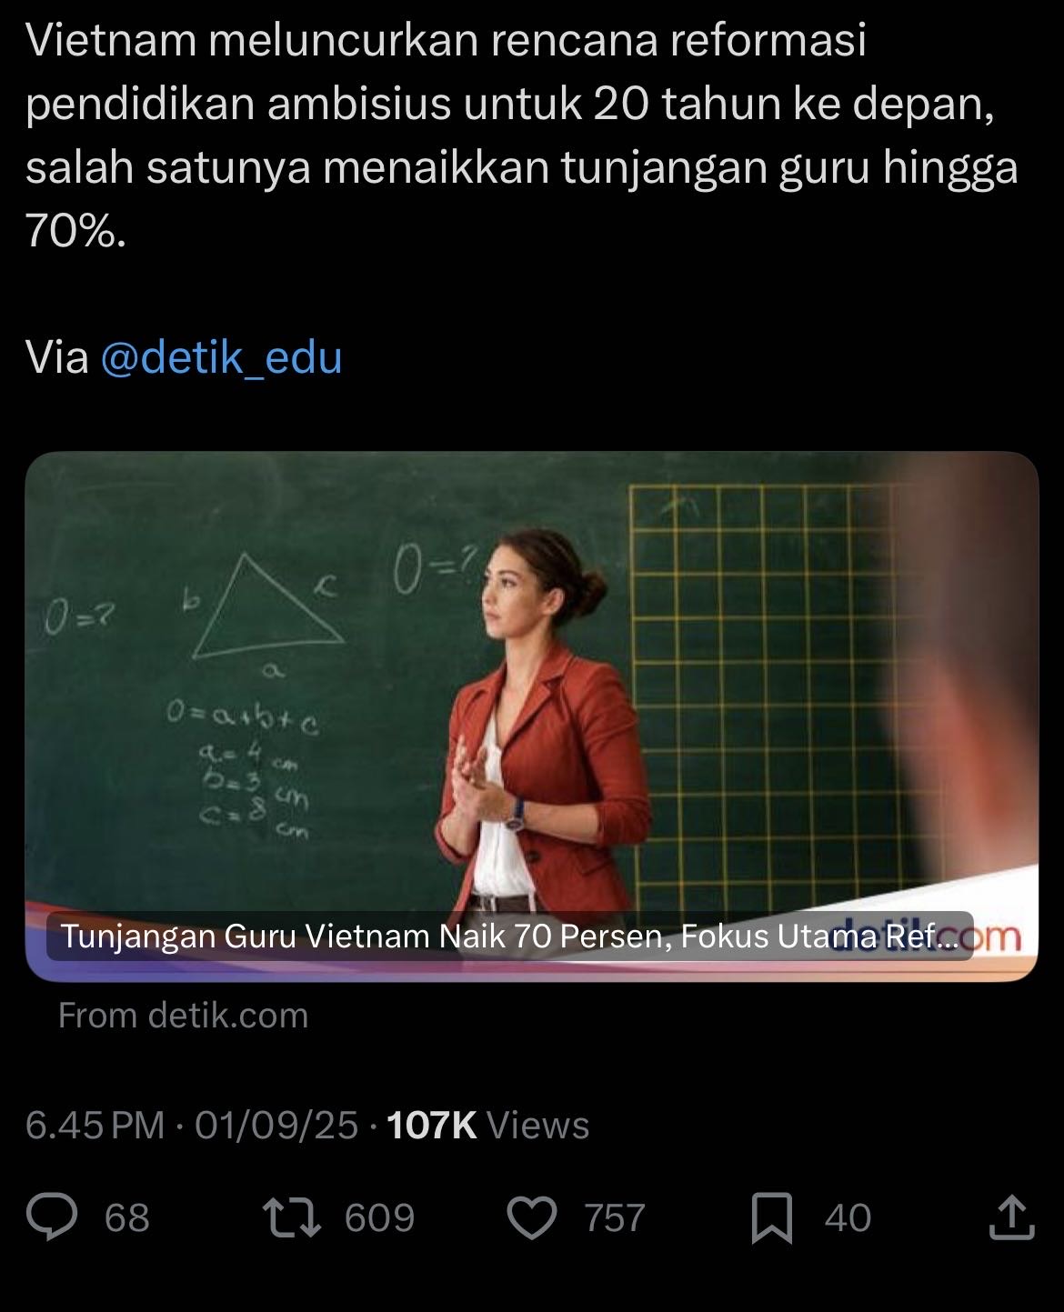View the 107K Views count
1064x1312 pixels.
(x=488, y=1126)
